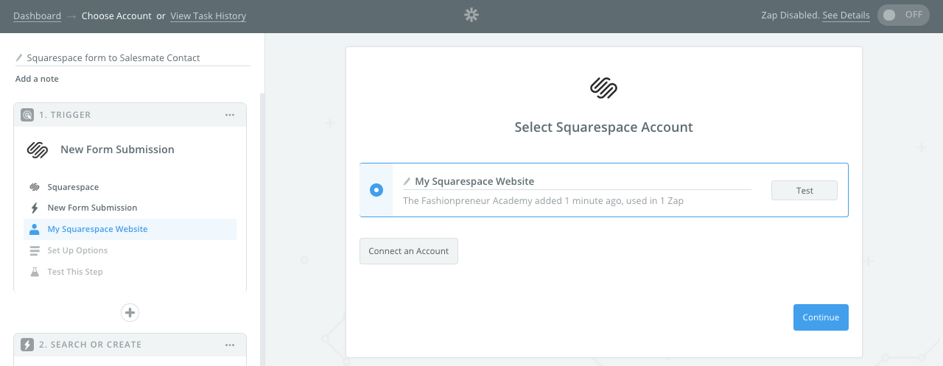The height and width of the screenshot is (366, 943).
Task: Toggle the Zap ON/OFF switch
Action: click(x=903, y=15)
